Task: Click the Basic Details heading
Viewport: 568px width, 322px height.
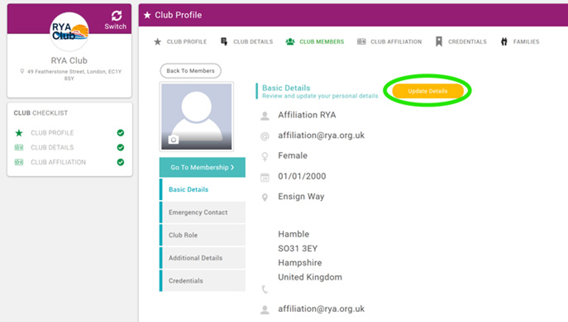Action: (x=286, y=88)
